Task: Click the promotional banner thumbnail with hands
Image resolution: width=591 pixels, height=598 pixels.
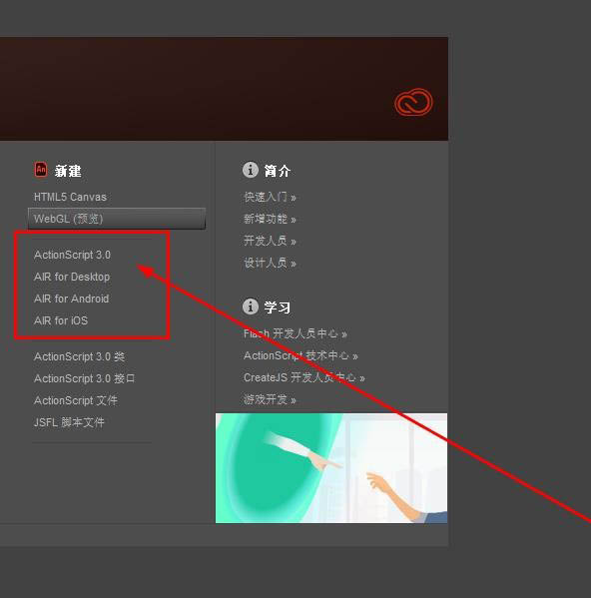Action: 331,468
